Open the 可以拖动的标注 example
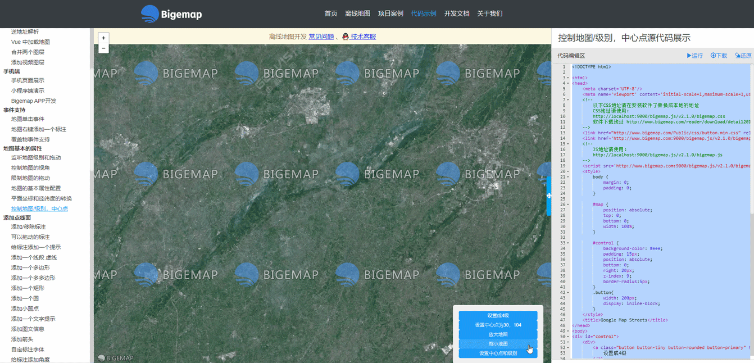The width and height of the screenshot is (754, 363). [30, 237]
